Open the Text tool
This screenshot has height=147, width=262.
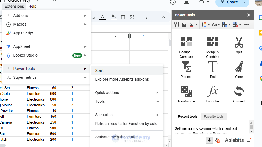click(213, 70)
